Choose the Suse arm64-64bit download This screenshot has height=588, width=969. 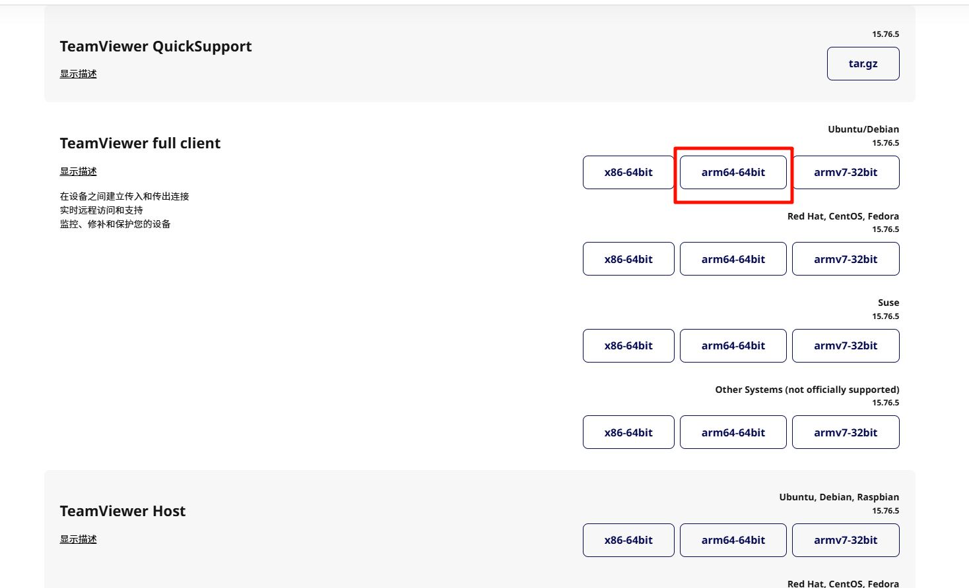(733, 346)
